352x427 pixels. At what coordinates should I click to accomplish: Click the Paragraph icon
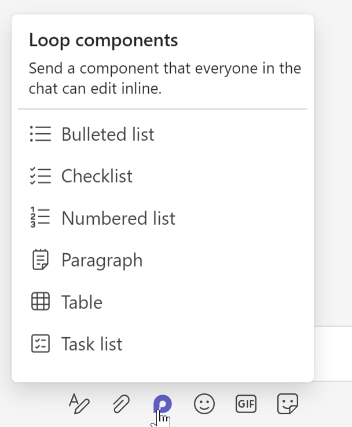point(41,260)
